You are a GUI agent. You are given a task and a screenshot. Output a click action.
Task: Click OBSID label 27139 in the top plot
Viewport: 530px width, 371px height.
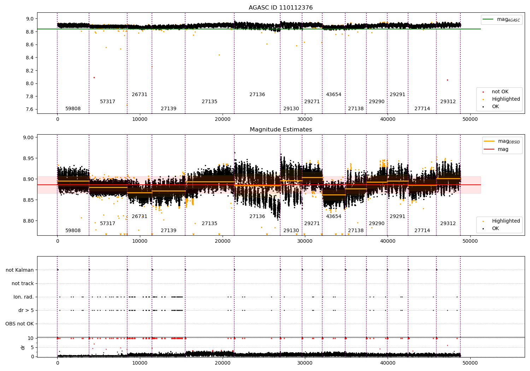pos(169,109)
